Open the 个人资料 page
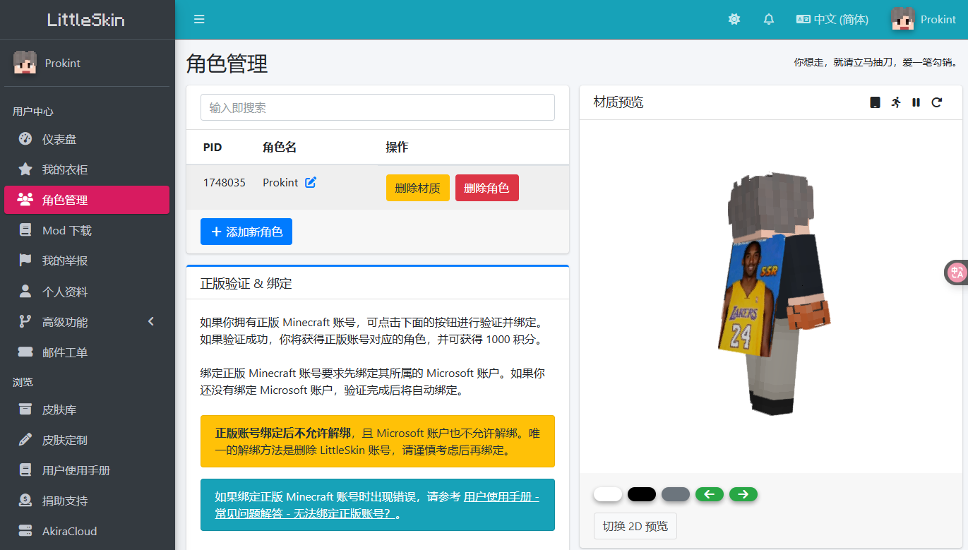 pyautogui.click(x=87, y=292)
